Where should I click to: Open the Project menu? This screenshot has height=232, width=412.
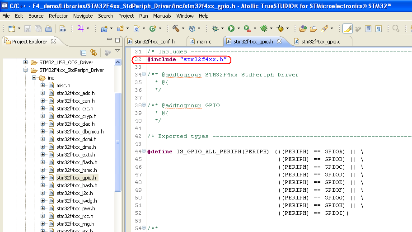tap(126, 16)
